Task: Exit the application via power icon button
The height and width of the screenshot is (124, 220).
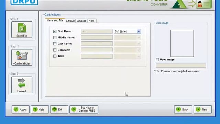Action: click(x=59, y=110)
